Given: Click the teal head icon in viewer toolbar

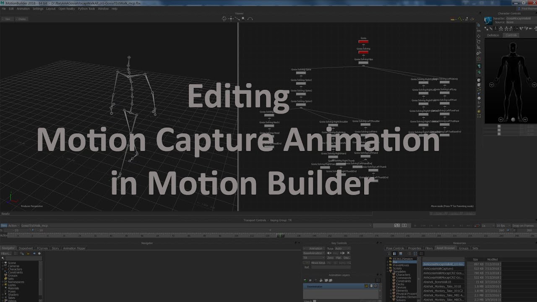Looking at the screenshot, I should pos(479,66).
